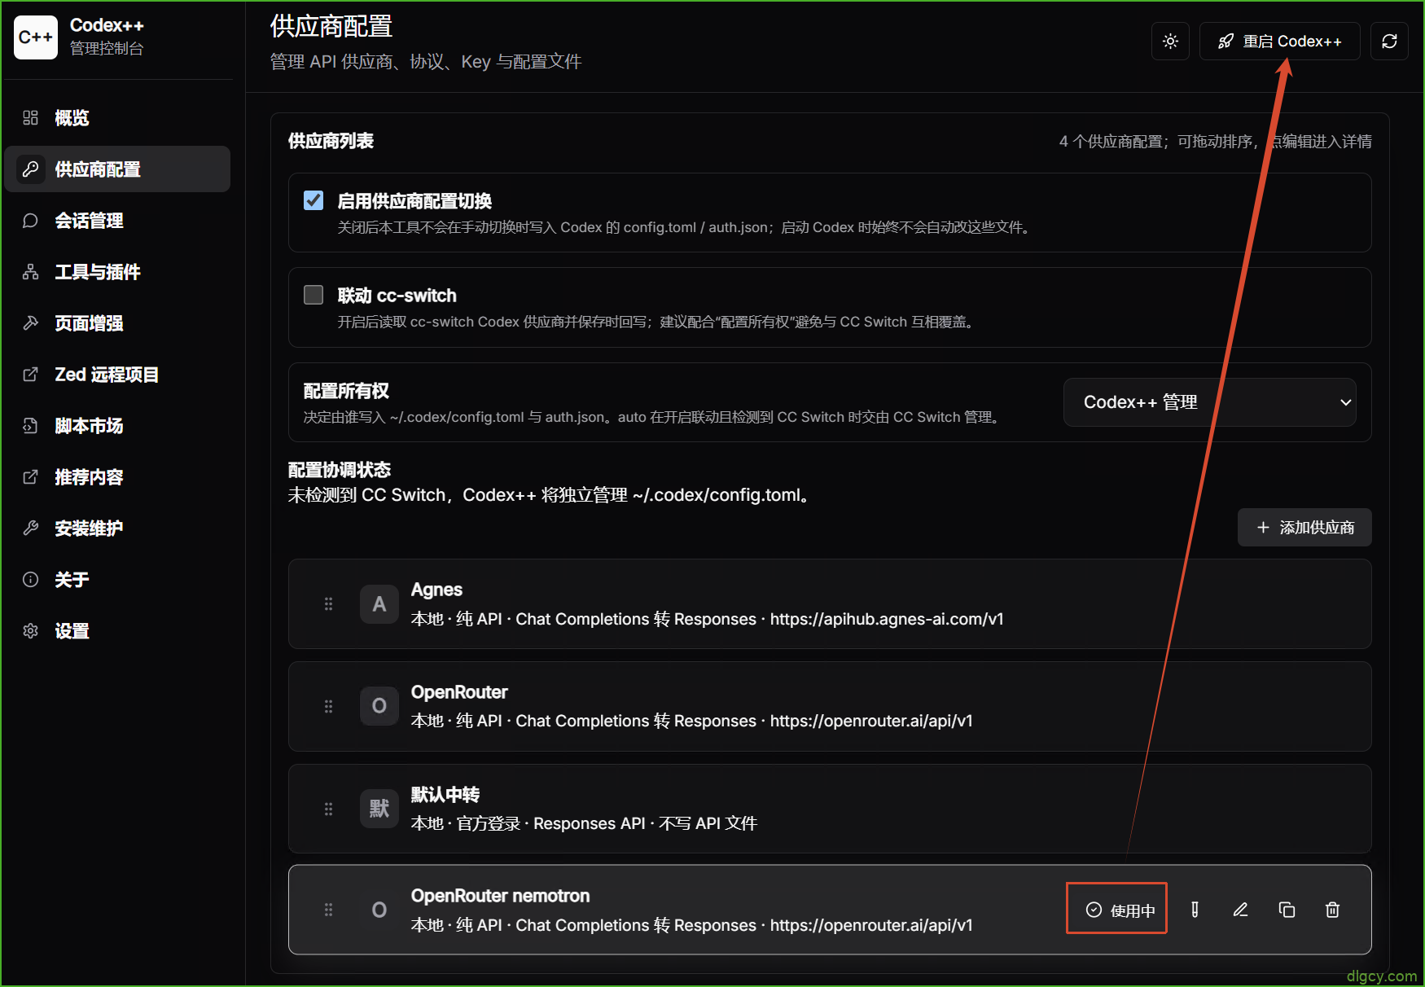Open 工具与插件 in the sidebar
This screenshot has width=1425, height=987.
pyautogui.click(x=117, y=272)
